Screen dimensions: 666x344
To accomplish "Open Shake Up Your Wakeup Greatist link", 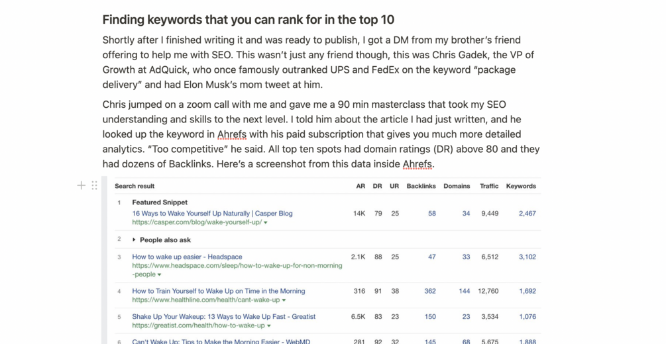I will coord(224,316).
